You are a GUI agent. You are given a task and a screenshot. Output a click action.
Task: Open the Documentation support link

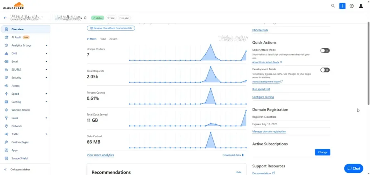pos(263,173)
